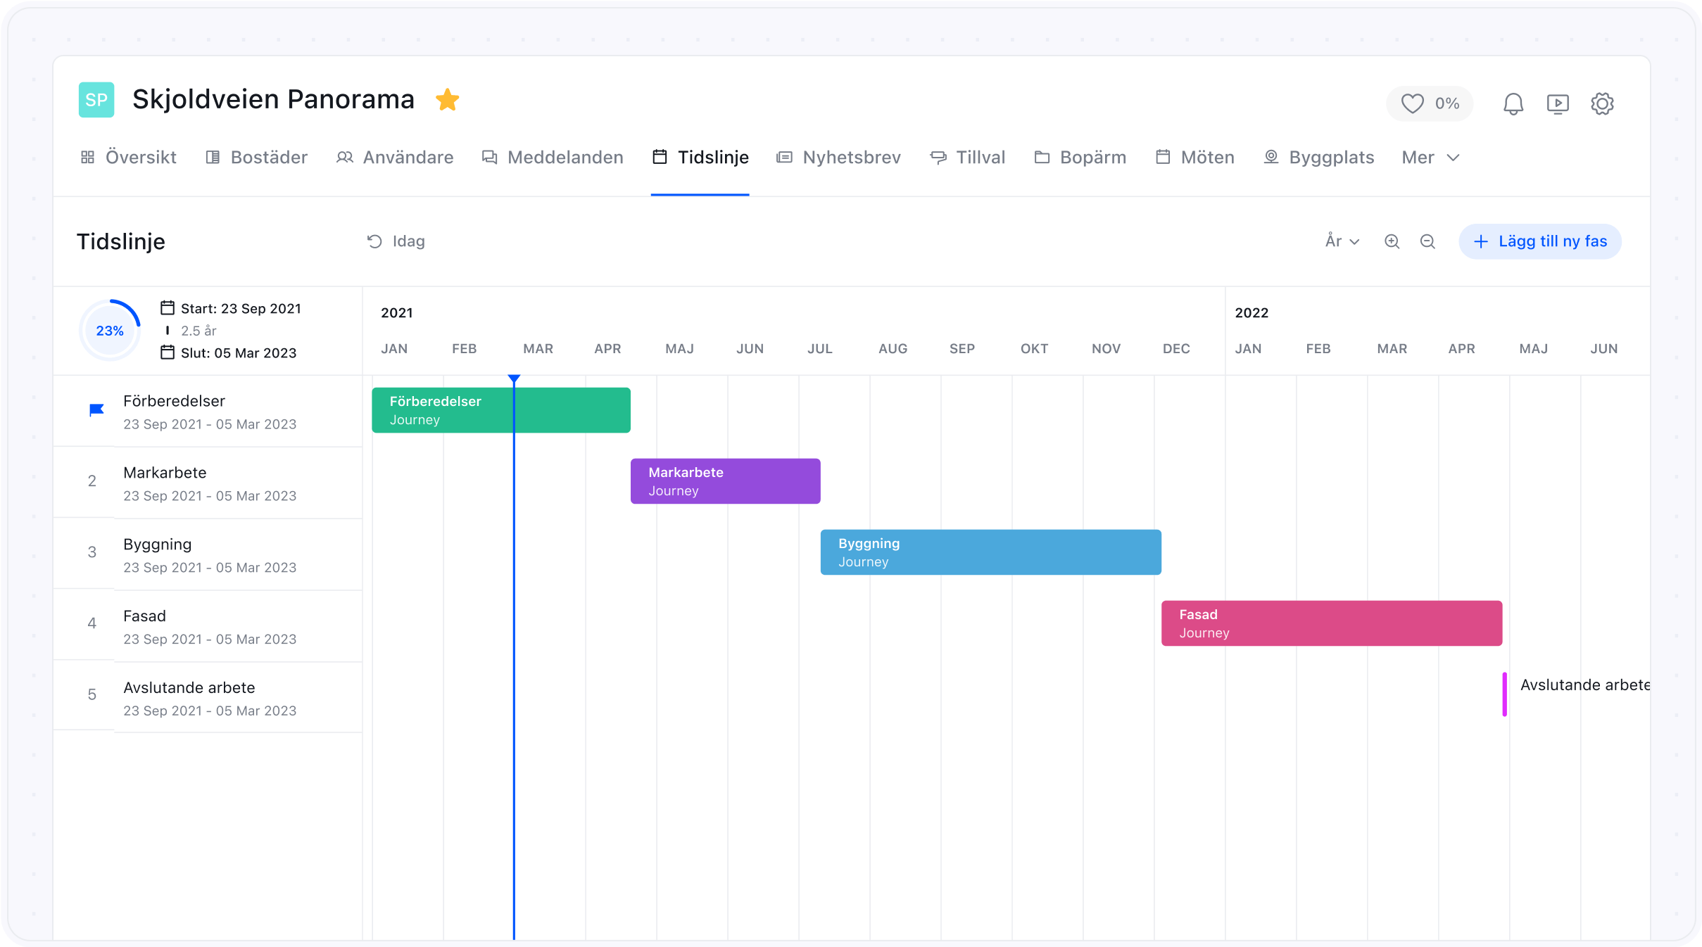
Task: Open project settings gear icon
Action: 1602,104
